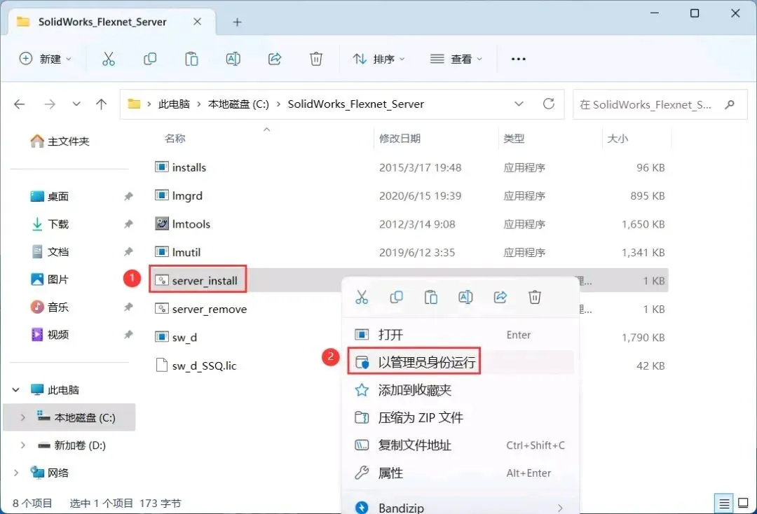Click the toolbar Paste clipboard icon

point(191,59)
